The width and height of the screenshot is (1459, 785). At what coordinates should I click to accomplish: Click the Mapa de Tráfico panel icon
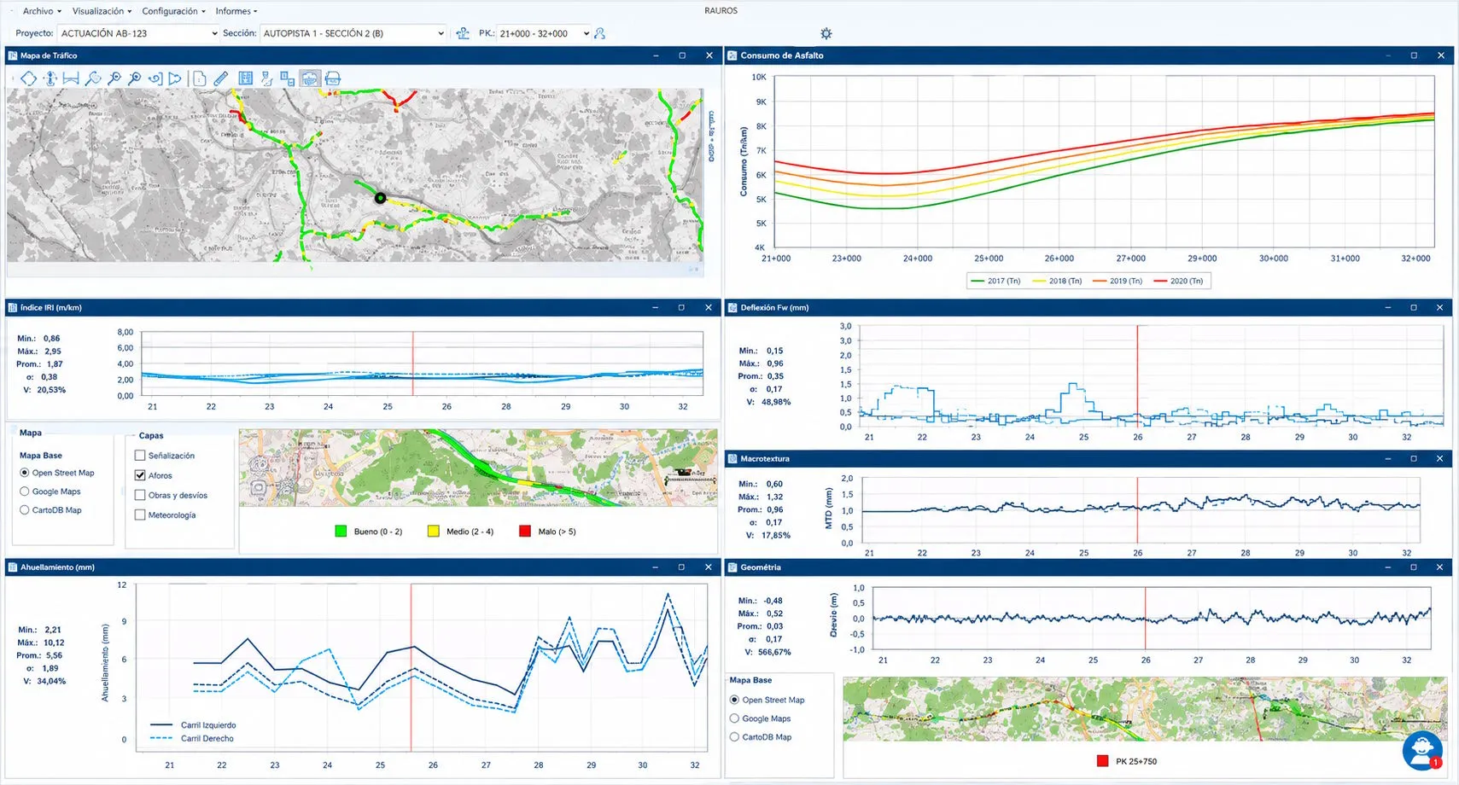pos(13,55)
